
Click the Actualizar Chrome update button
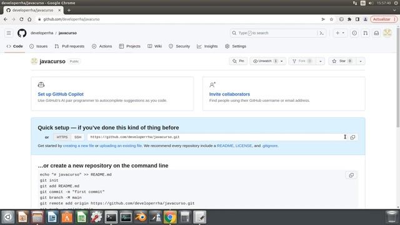(384, 19)
